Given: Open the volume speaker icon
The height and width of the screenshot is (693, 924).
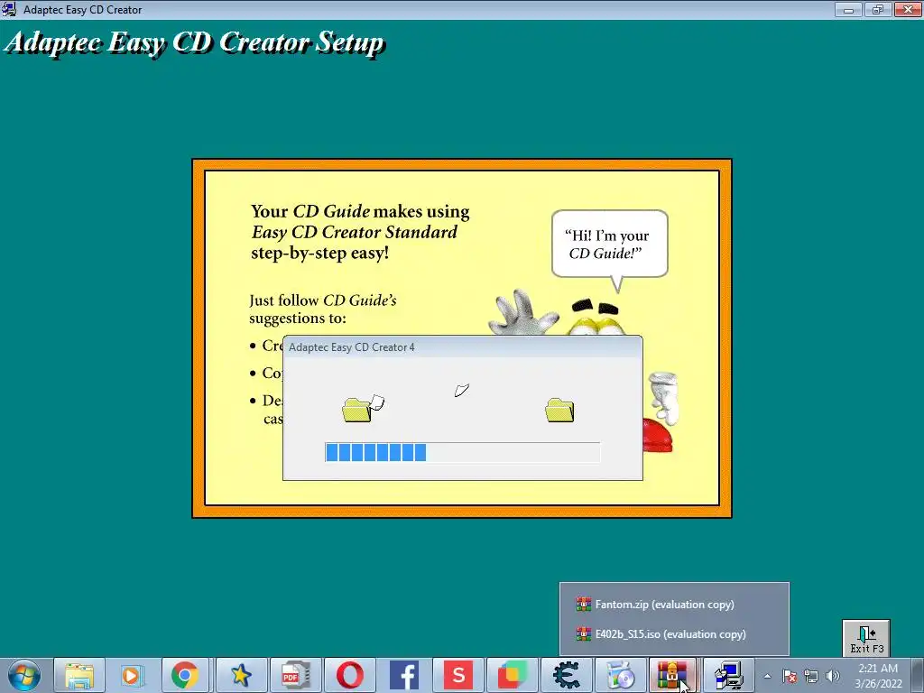Looking at the screenshot, I should (x=833, y=676).
